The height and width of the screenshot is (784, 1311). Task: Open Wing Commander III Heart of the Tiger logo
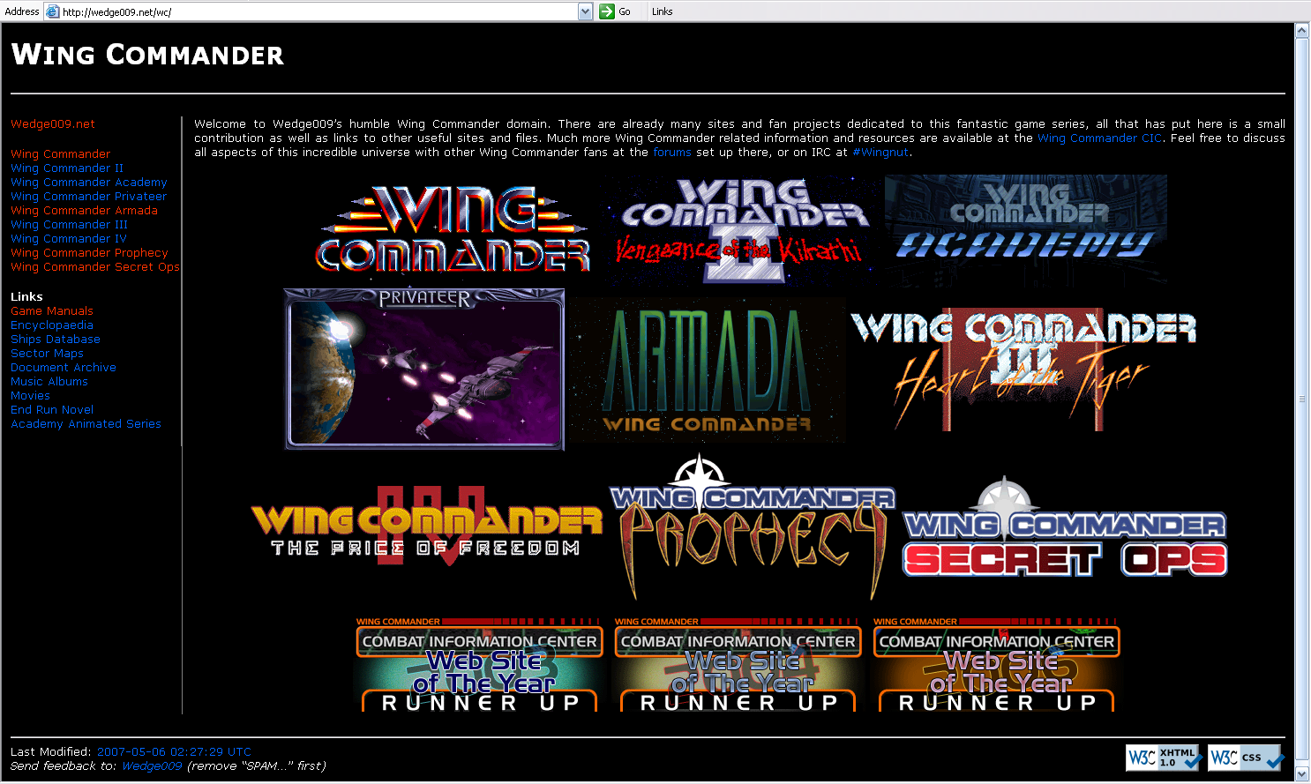[1023, 370]
